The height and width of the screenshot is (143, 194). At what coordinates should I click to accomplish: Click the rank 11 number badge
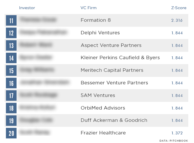(11, 21)
